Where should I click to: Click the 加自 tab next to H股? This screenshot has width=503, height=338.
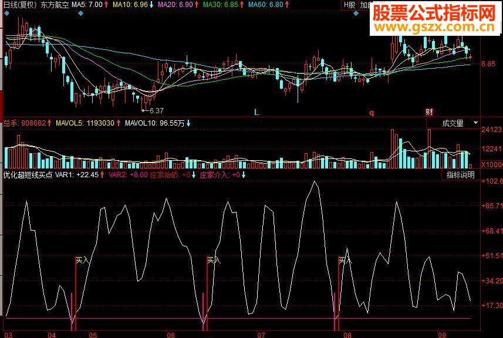point(364,5)
